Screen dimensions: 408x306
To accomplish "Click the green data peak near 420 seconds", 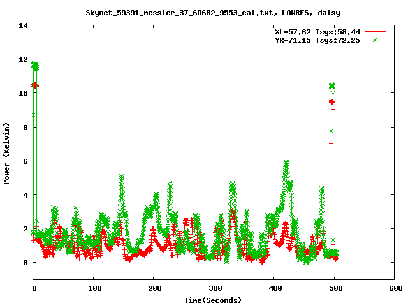I will 286,164.
